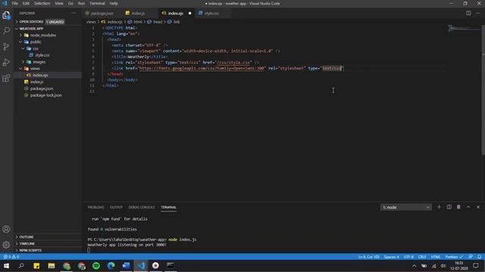The image size is (485, 272).
Task: Click errors and warnings status indicator
Action: pos(11,257)
